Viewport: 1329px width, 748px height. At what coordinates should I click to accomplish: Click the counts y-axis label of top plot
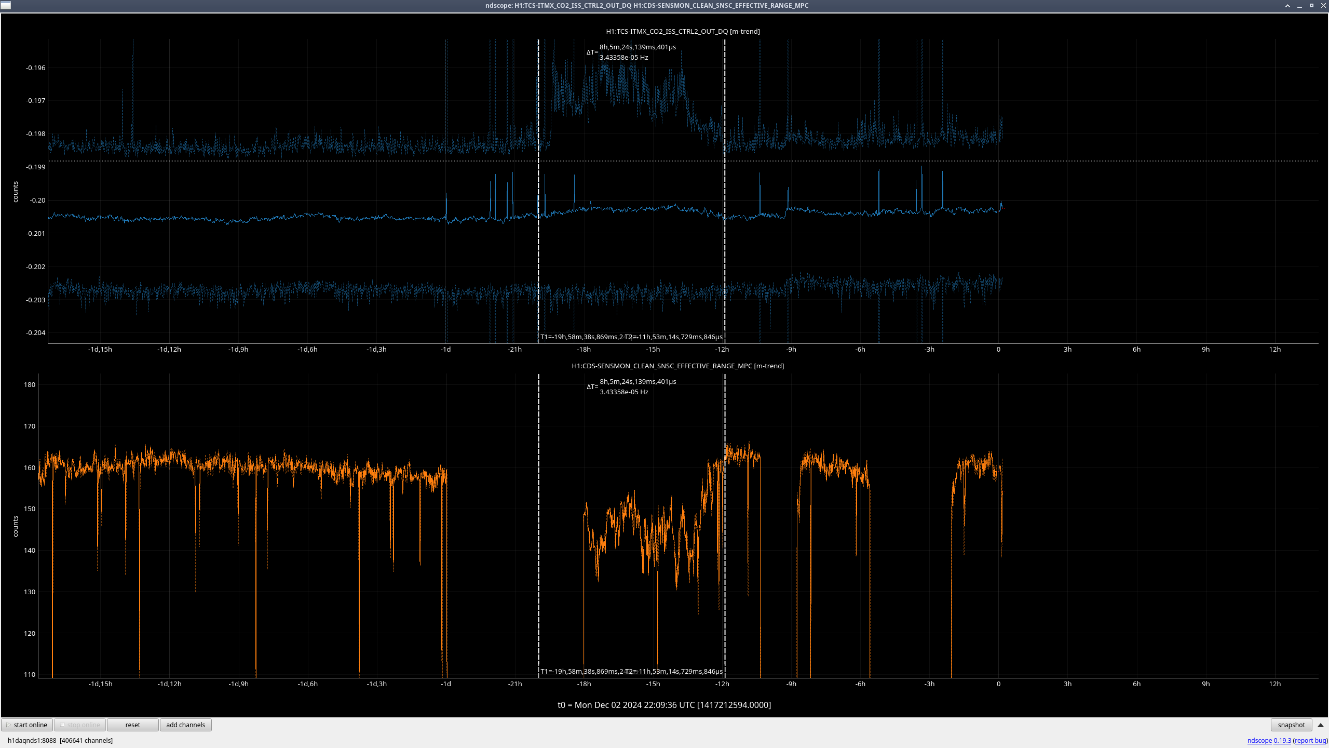point(16,192)
